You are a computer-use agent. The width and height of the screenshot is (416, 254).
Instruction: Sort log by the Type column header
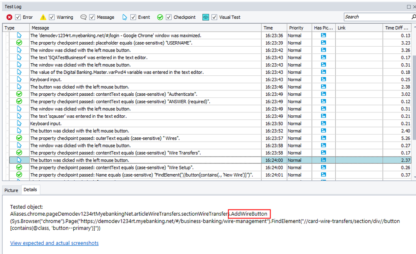click(x=10, y=28)
